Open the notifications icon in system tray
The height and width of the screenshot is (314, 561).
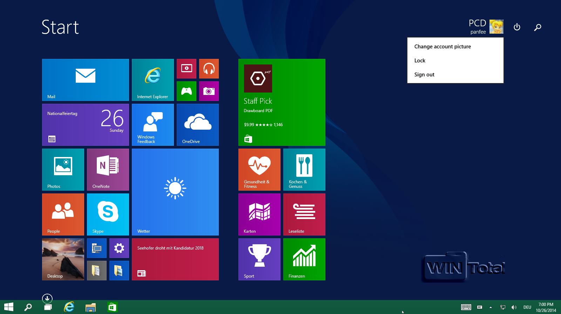coord(480,307)
